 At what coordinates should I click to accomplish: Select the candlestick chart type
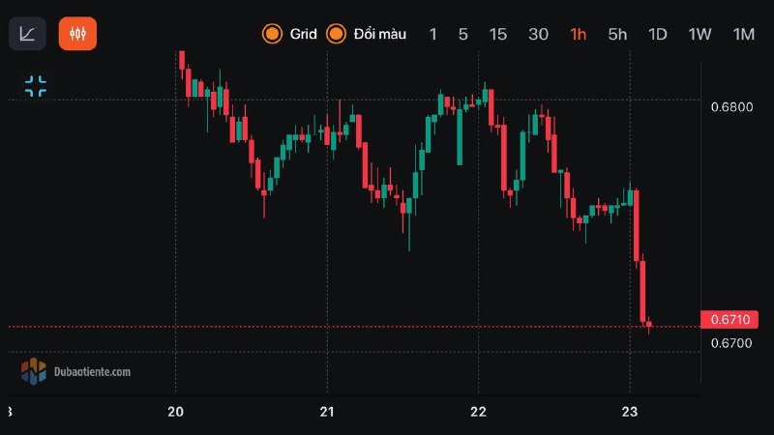(77, 34)
